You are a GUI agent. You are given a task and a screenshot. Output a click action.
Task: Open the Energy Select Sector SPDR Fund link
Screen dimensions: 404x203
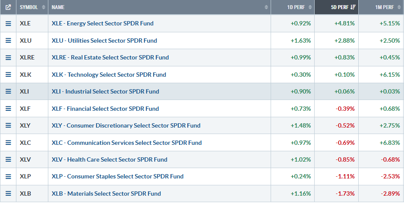click(102, 23)
